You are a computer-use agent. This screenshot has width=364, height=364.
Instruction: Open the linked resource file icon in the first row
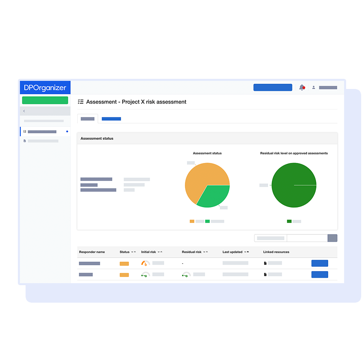click(266, 263)
